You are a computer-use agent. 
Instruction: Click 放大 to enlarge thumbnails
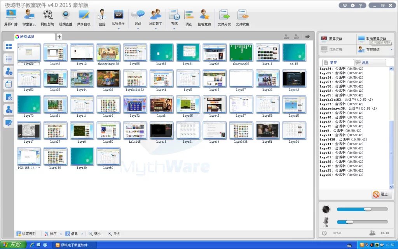[x=114, y=234]
